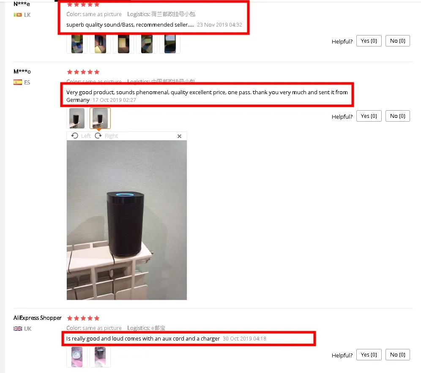
Task: Vote No on M***o's review
Action: (x=397, y=116)
